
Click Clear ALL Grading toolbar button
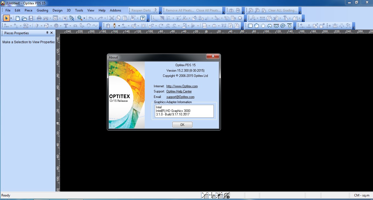[x=282, y=10]
